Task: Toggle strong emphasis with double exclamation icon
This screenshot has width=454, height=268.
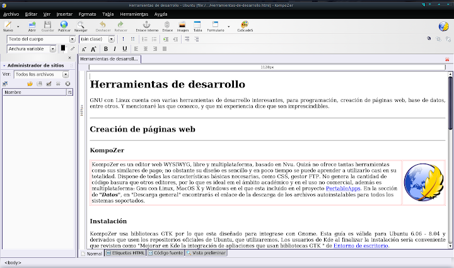Action: coord(132,39)
